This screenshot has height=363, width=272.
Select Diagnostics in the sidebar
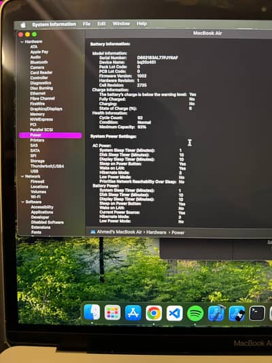(x=41, y=83)
